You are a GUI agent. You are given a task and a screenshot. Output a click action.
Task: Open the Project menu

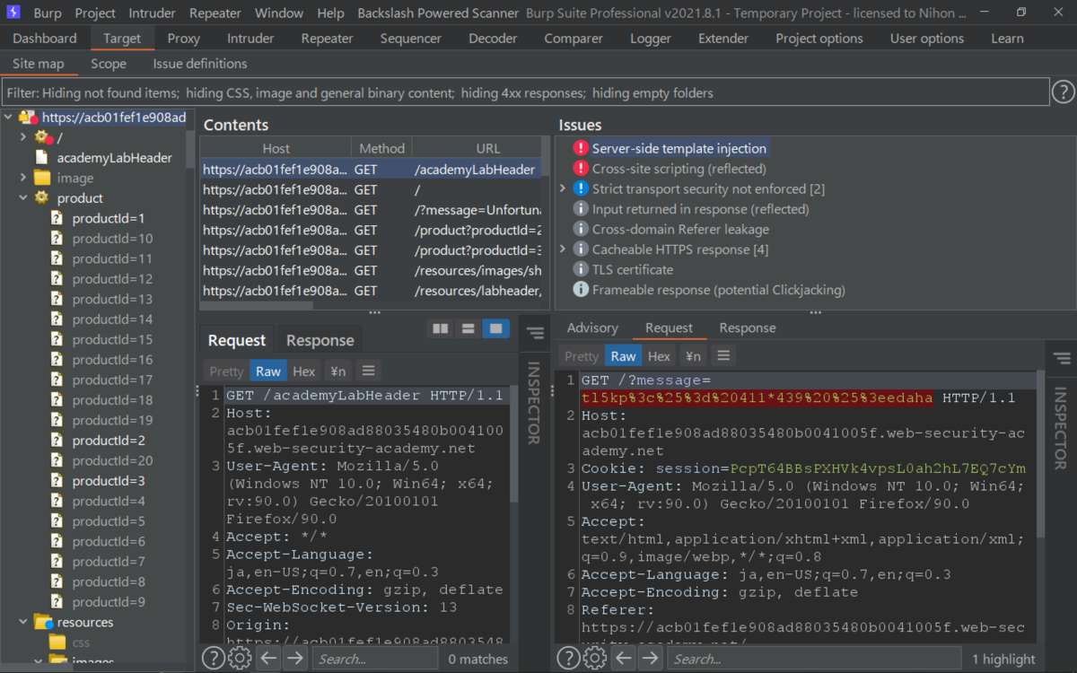95,13
